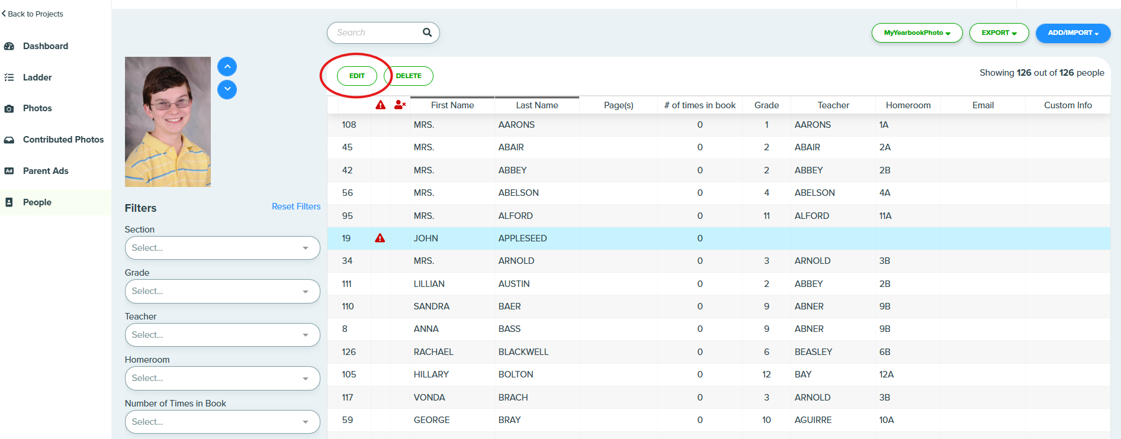
Task: Go to next person with down arrow
Action: click(227, 89)
